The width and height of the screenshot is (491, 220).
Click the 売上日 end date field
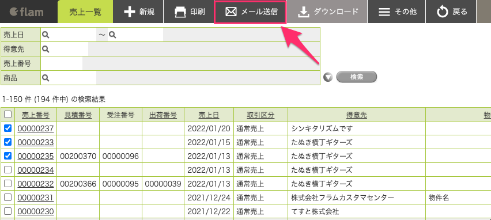coord(139,35)
